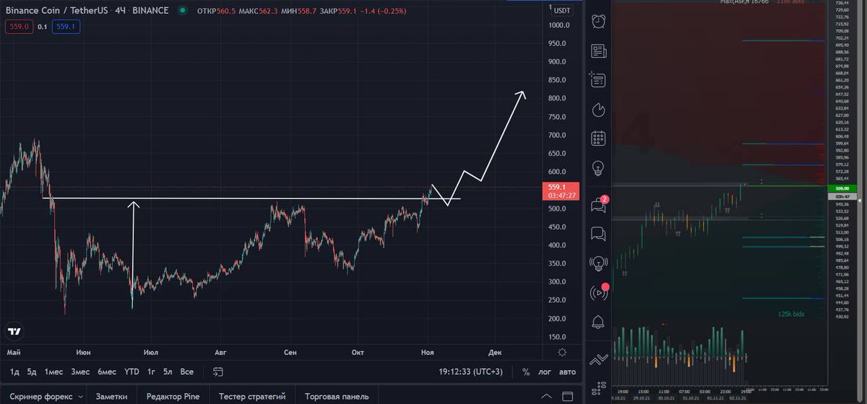This screenshot has height=404, width=867.
Task: Select the 1мес time range
Action: pos(54,372)
